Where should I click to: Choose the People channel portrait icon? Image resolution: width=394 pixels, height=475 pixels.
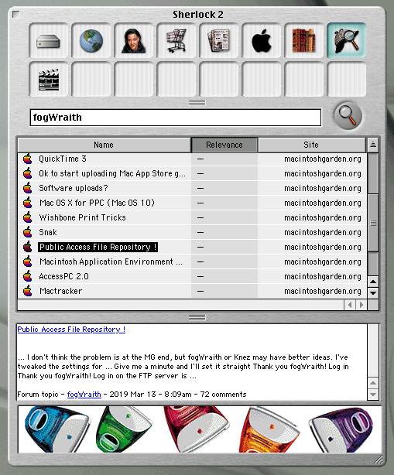pos(133,40)
